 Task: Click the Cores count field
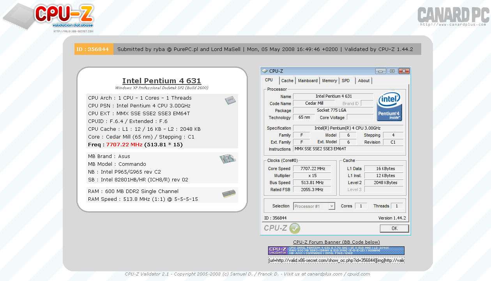click(x=361, y=206)
